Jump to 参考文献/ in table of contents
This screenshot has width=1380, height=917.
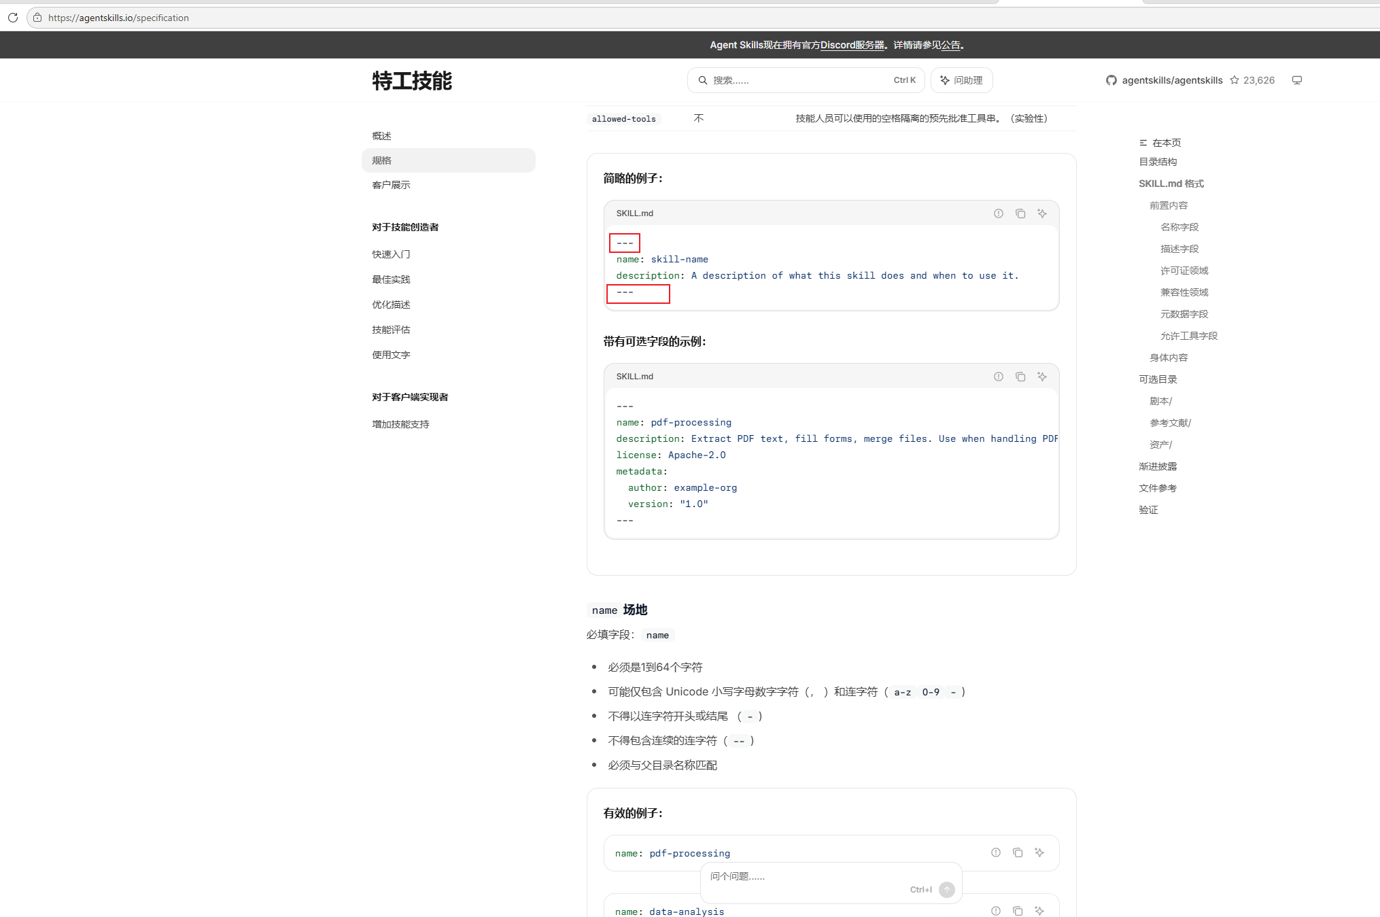[x=1170, y=423]
